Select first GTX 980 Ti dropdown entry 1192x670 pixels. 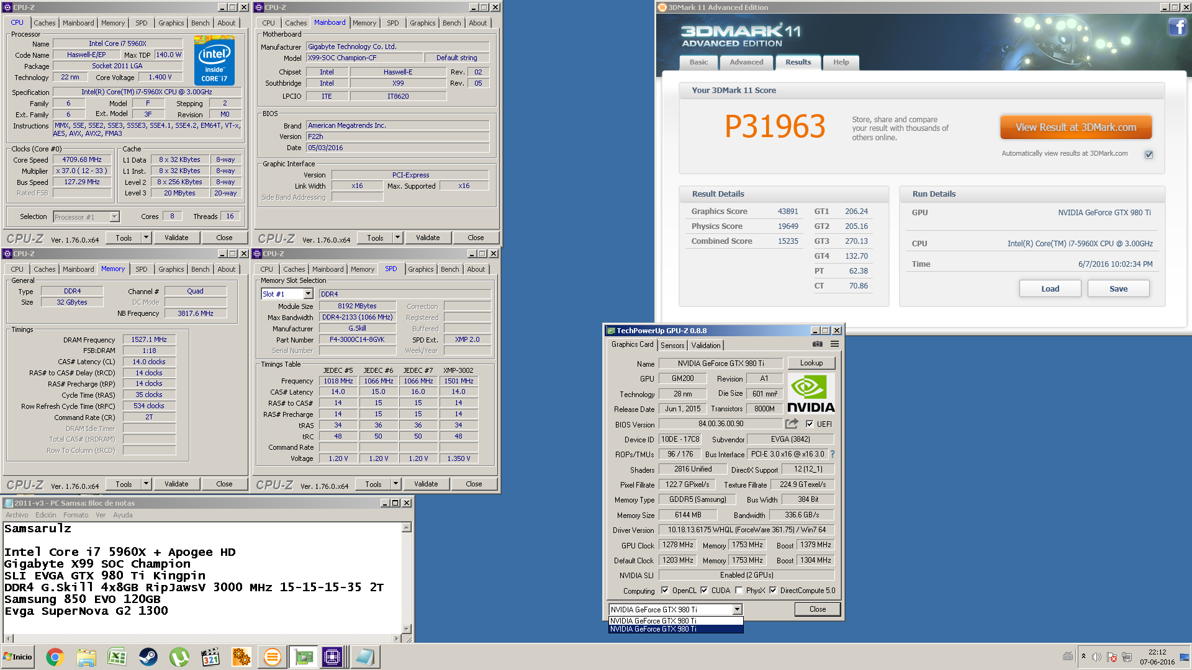pos(675,620)
